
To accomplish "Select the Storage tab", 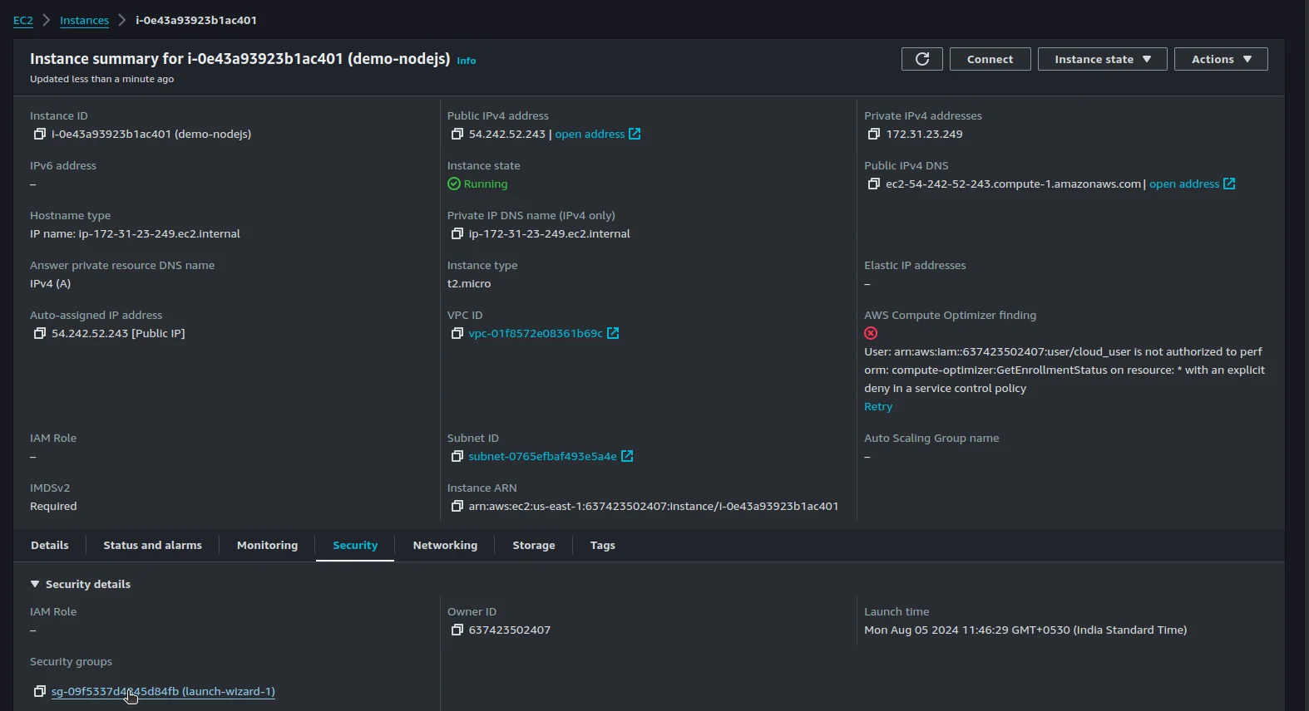I will pos(533,545).
